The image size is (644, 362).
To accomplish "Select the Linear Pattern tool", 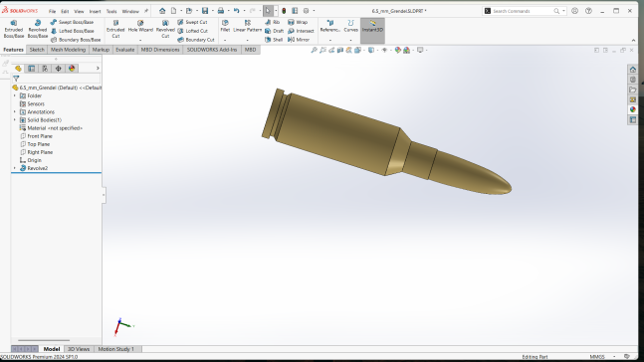I will (x=247, y=26).
